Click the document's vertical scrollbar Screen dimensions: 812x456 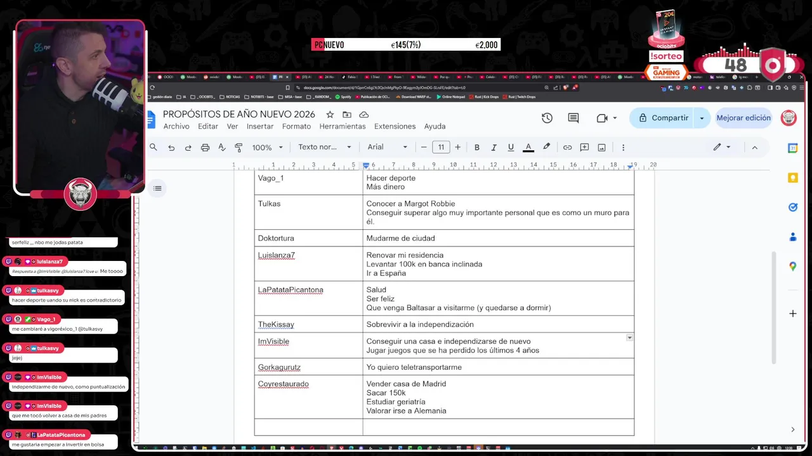[773, 307]
